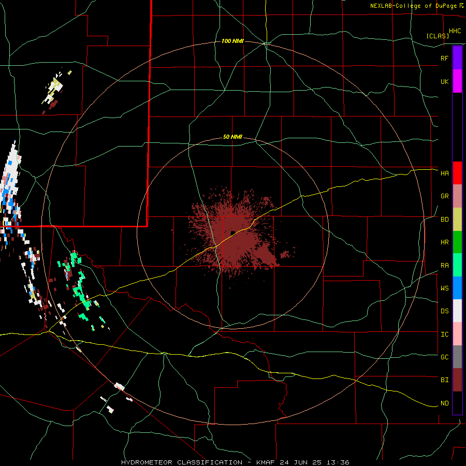466x466 pixels.
Task: Click the HR legend label
Action: pyautogui.click(x=444, y=242)
